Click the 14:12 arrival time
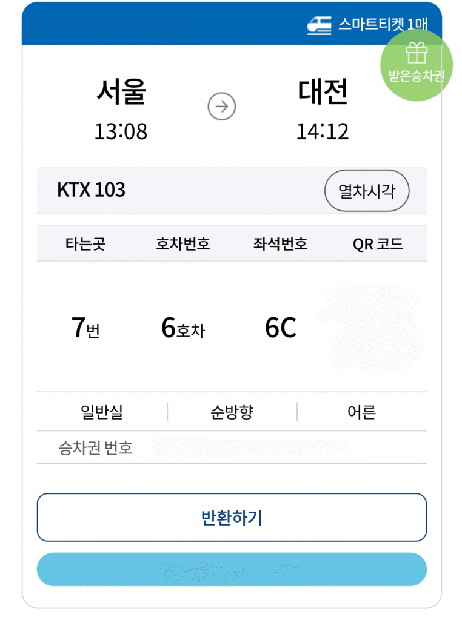The width and height of the screenshot is (462, 620). click(323, 131)
